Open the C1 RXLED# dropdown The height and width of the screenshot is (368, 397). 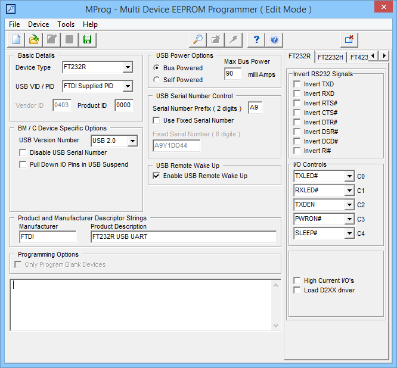pyautogui.click(x=349, y=191)
